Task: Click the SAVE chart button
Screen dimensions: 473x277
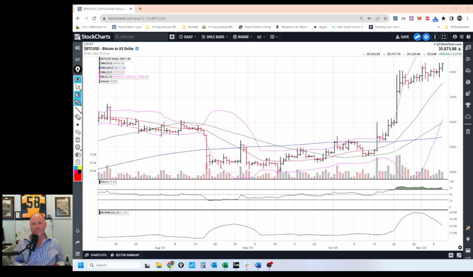Action: click(x=402, y=37)
